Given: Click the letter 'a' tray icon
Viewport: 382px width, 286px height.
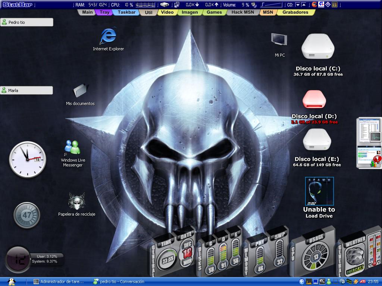Looking at the screenshot, I should point(342,282).
